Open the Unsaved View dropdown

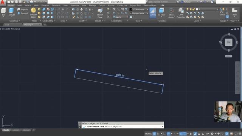pyautogui.click(x=139, y=14)
